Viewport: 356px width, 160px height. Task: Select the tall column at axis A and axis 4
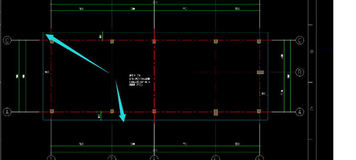click(216, 112)
